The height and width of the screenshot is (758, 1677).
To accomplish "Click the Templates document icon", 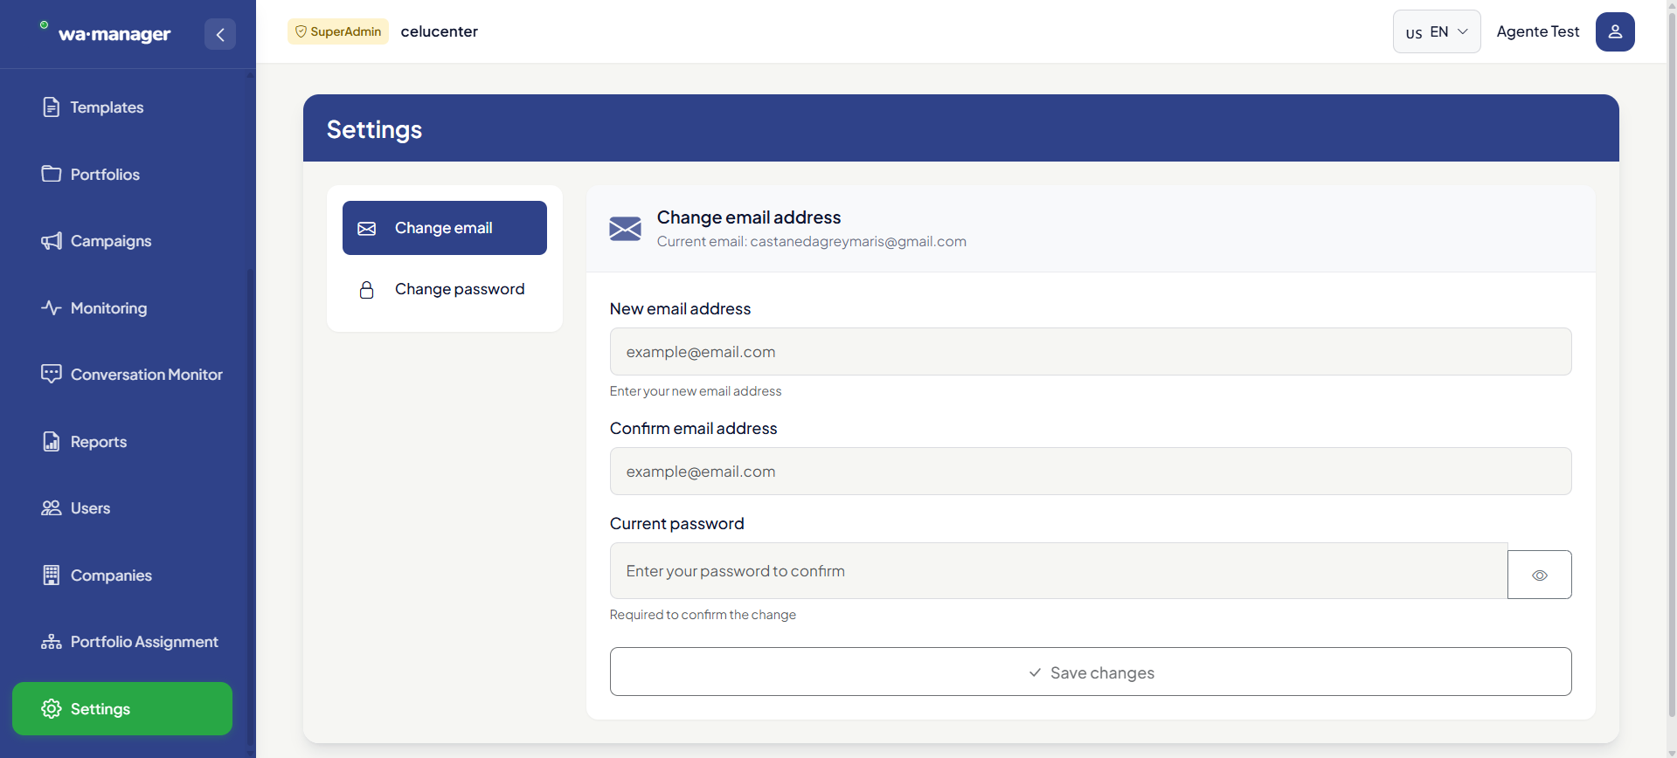I will pos(52,107).
